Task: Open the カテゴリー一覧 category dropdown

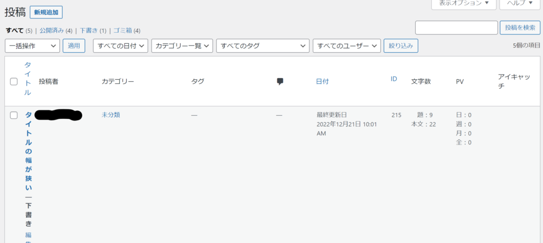Action: pyautogui.click(x=182, y=46)
